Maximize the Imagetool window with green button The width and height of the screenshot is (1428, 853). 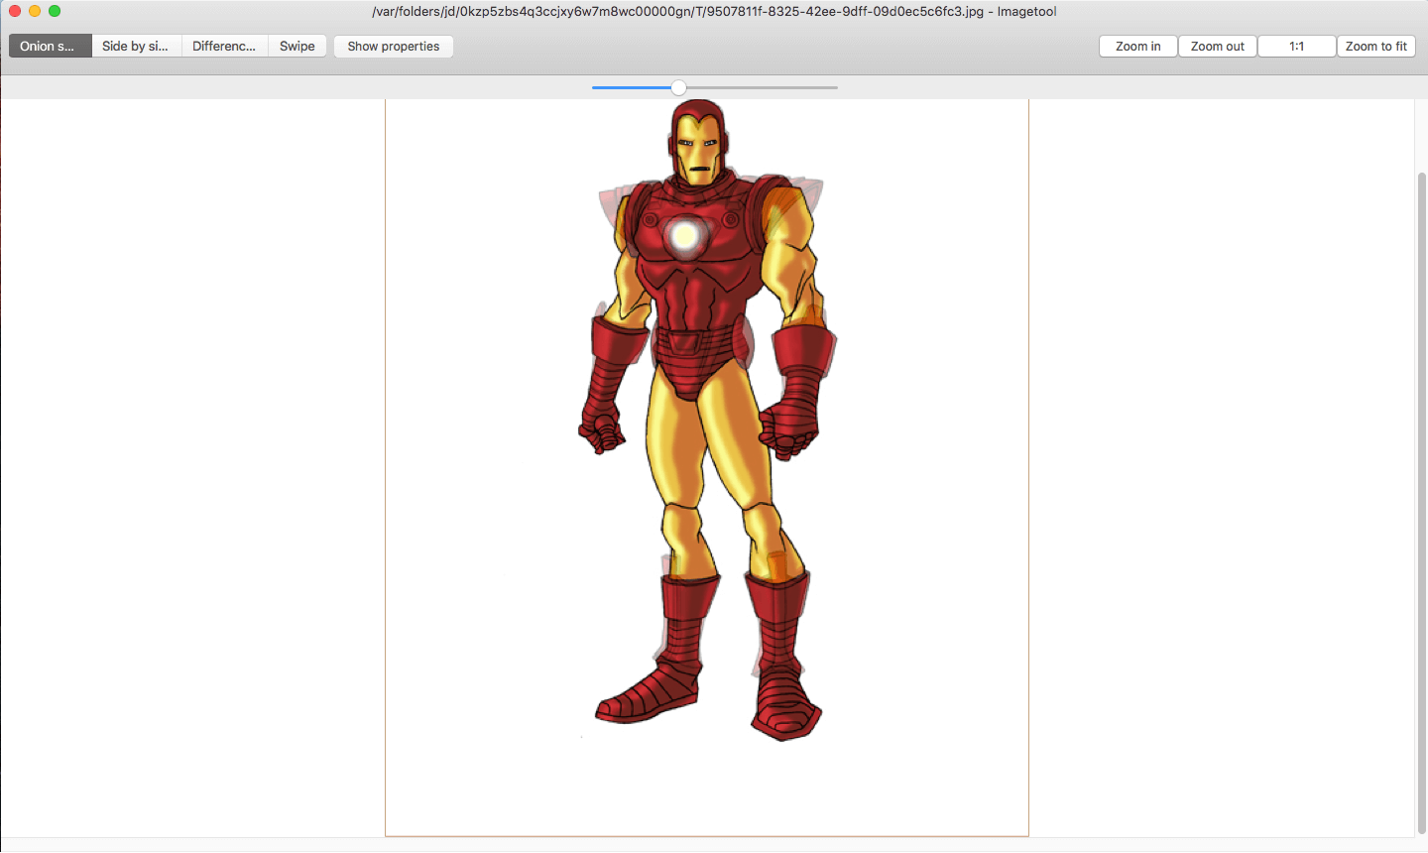[55, 11]
